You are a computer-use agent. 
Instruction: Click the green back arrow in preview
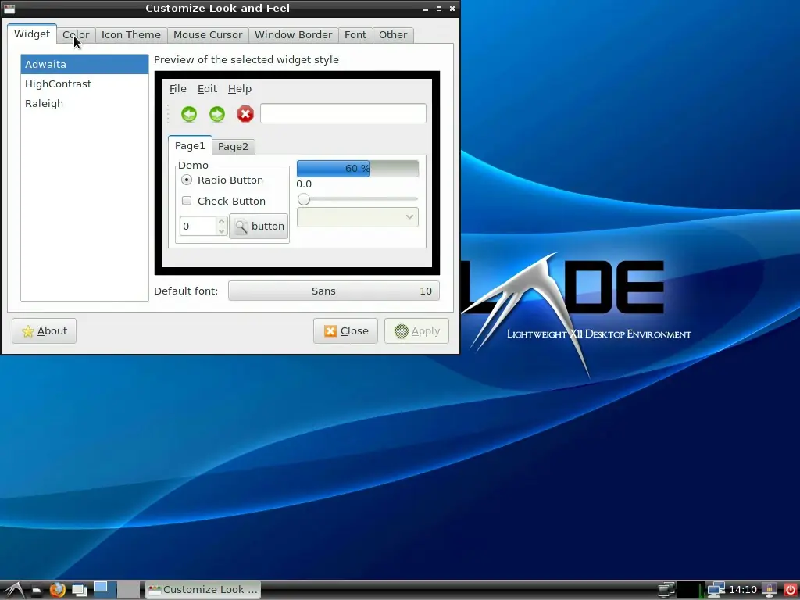189,114
